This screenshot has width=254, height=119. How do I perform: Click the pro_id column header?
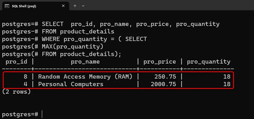pyautogui.click(x=16, y=62)
